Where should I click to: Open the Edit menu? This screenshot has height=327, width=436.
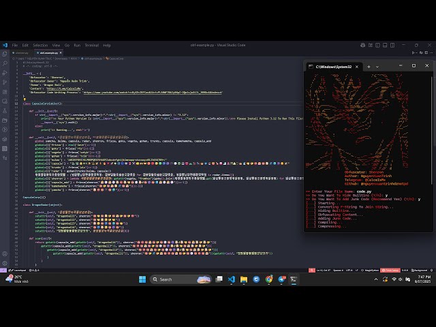click(25, 45)
